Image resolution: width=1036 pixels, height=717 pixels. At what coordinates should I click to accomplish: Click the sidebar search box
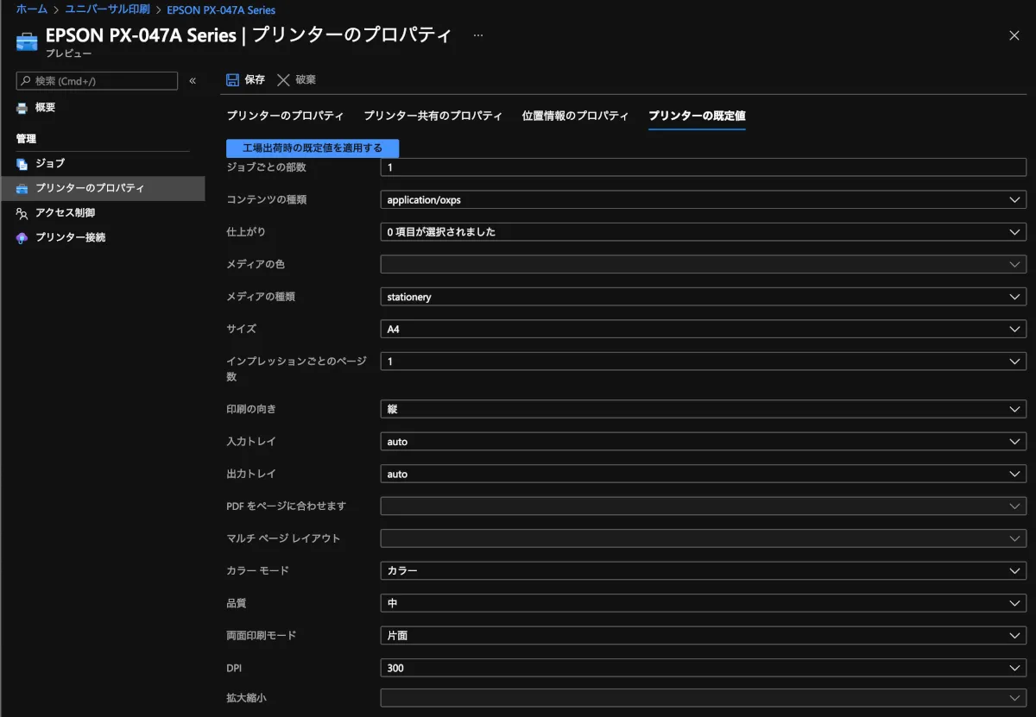(97, 81)
